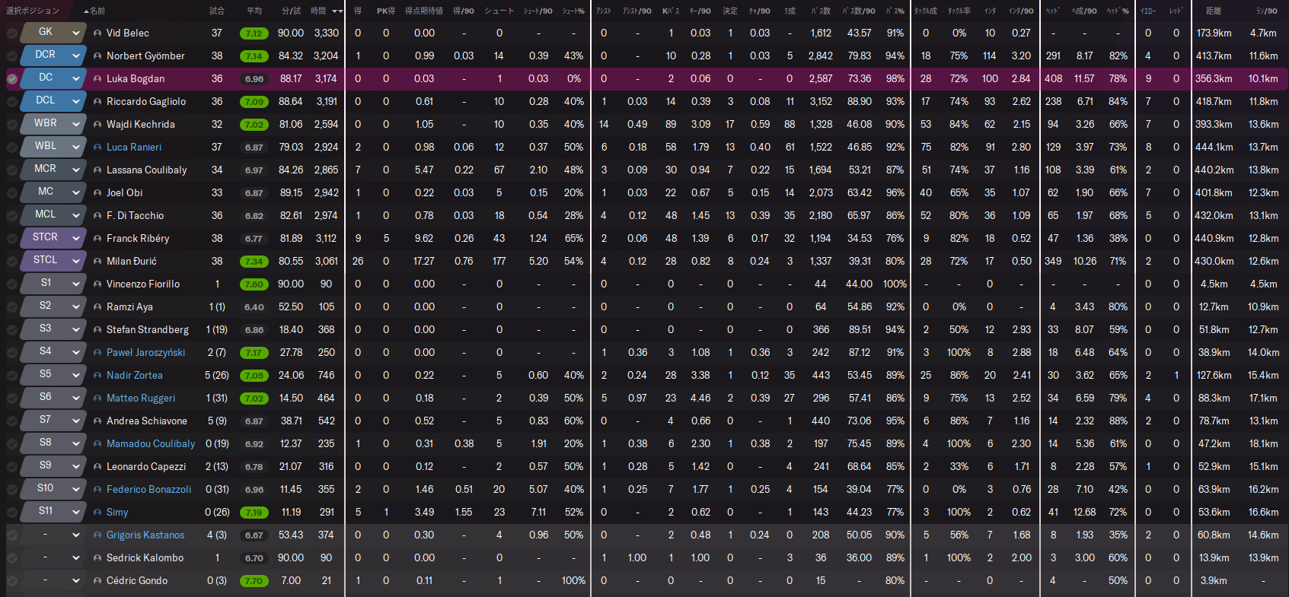Open the S8 substitute slot dropdown
The image size is (1289, 597).
75,444
